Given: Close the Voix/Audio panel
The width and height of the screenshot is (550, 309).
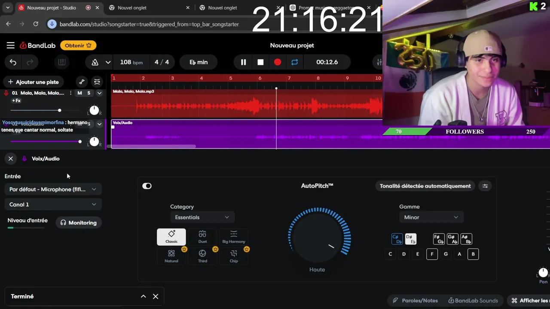Looking at the screenshot, I should point(11,159).
